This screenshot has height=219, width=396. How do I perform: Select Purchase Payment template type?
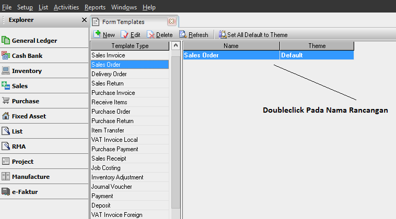(x=130, y=149)
